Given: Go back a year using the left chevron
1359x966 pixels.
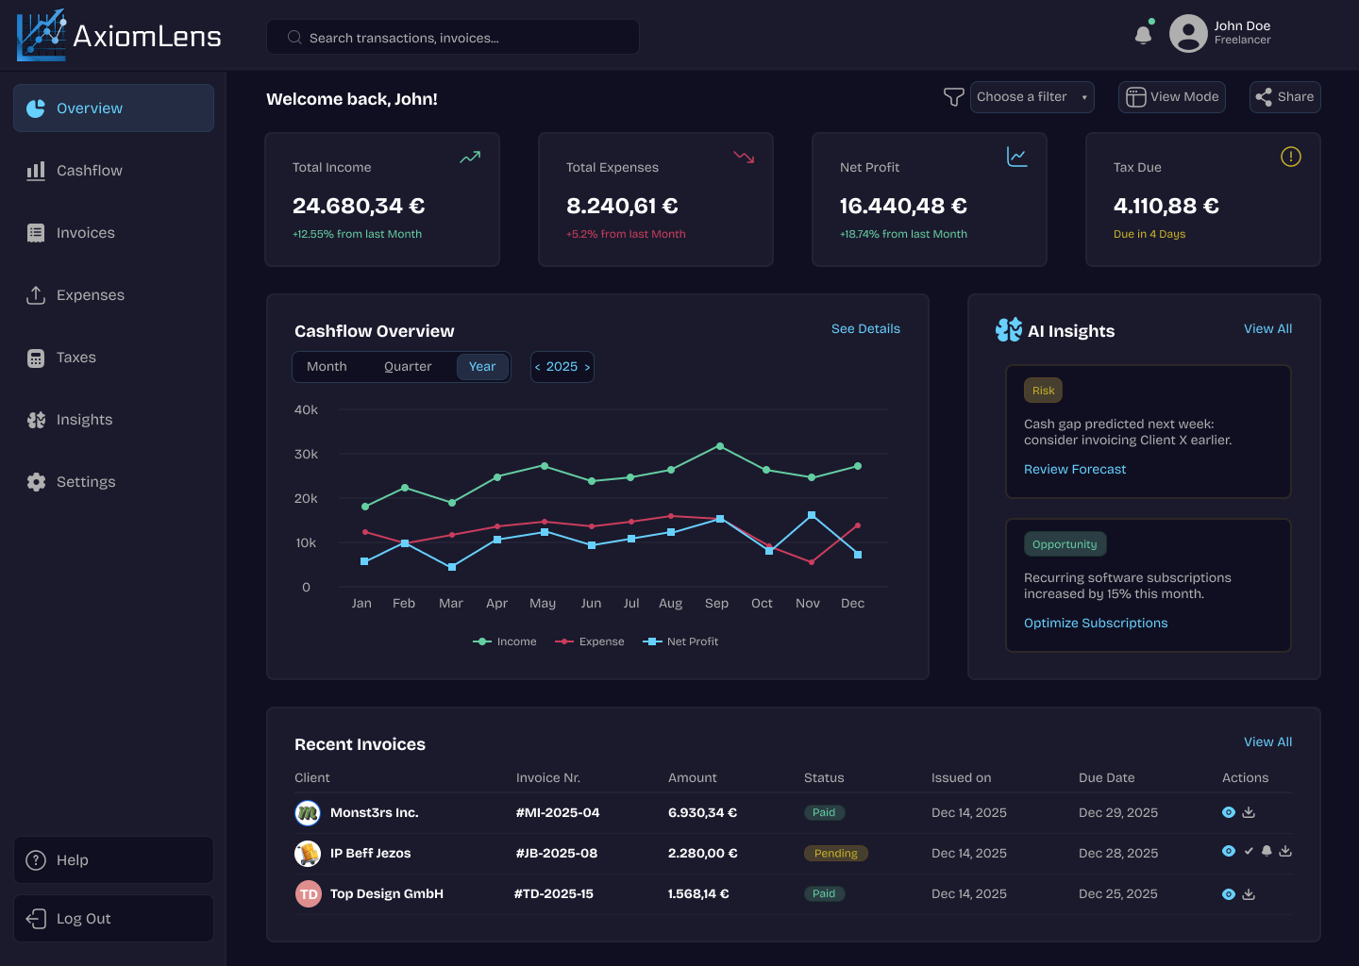Looking at the screenshot, I should [x=537, y=366].
